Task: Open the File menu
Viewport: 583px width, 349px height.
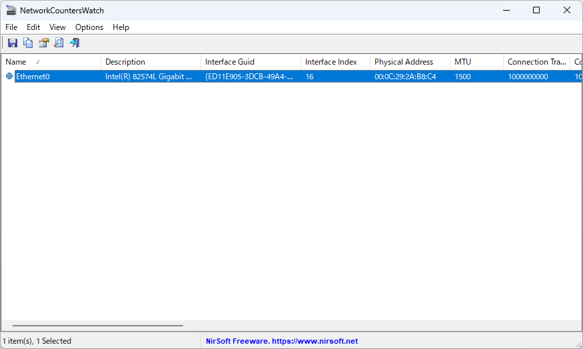Action: tap(11, 27)
